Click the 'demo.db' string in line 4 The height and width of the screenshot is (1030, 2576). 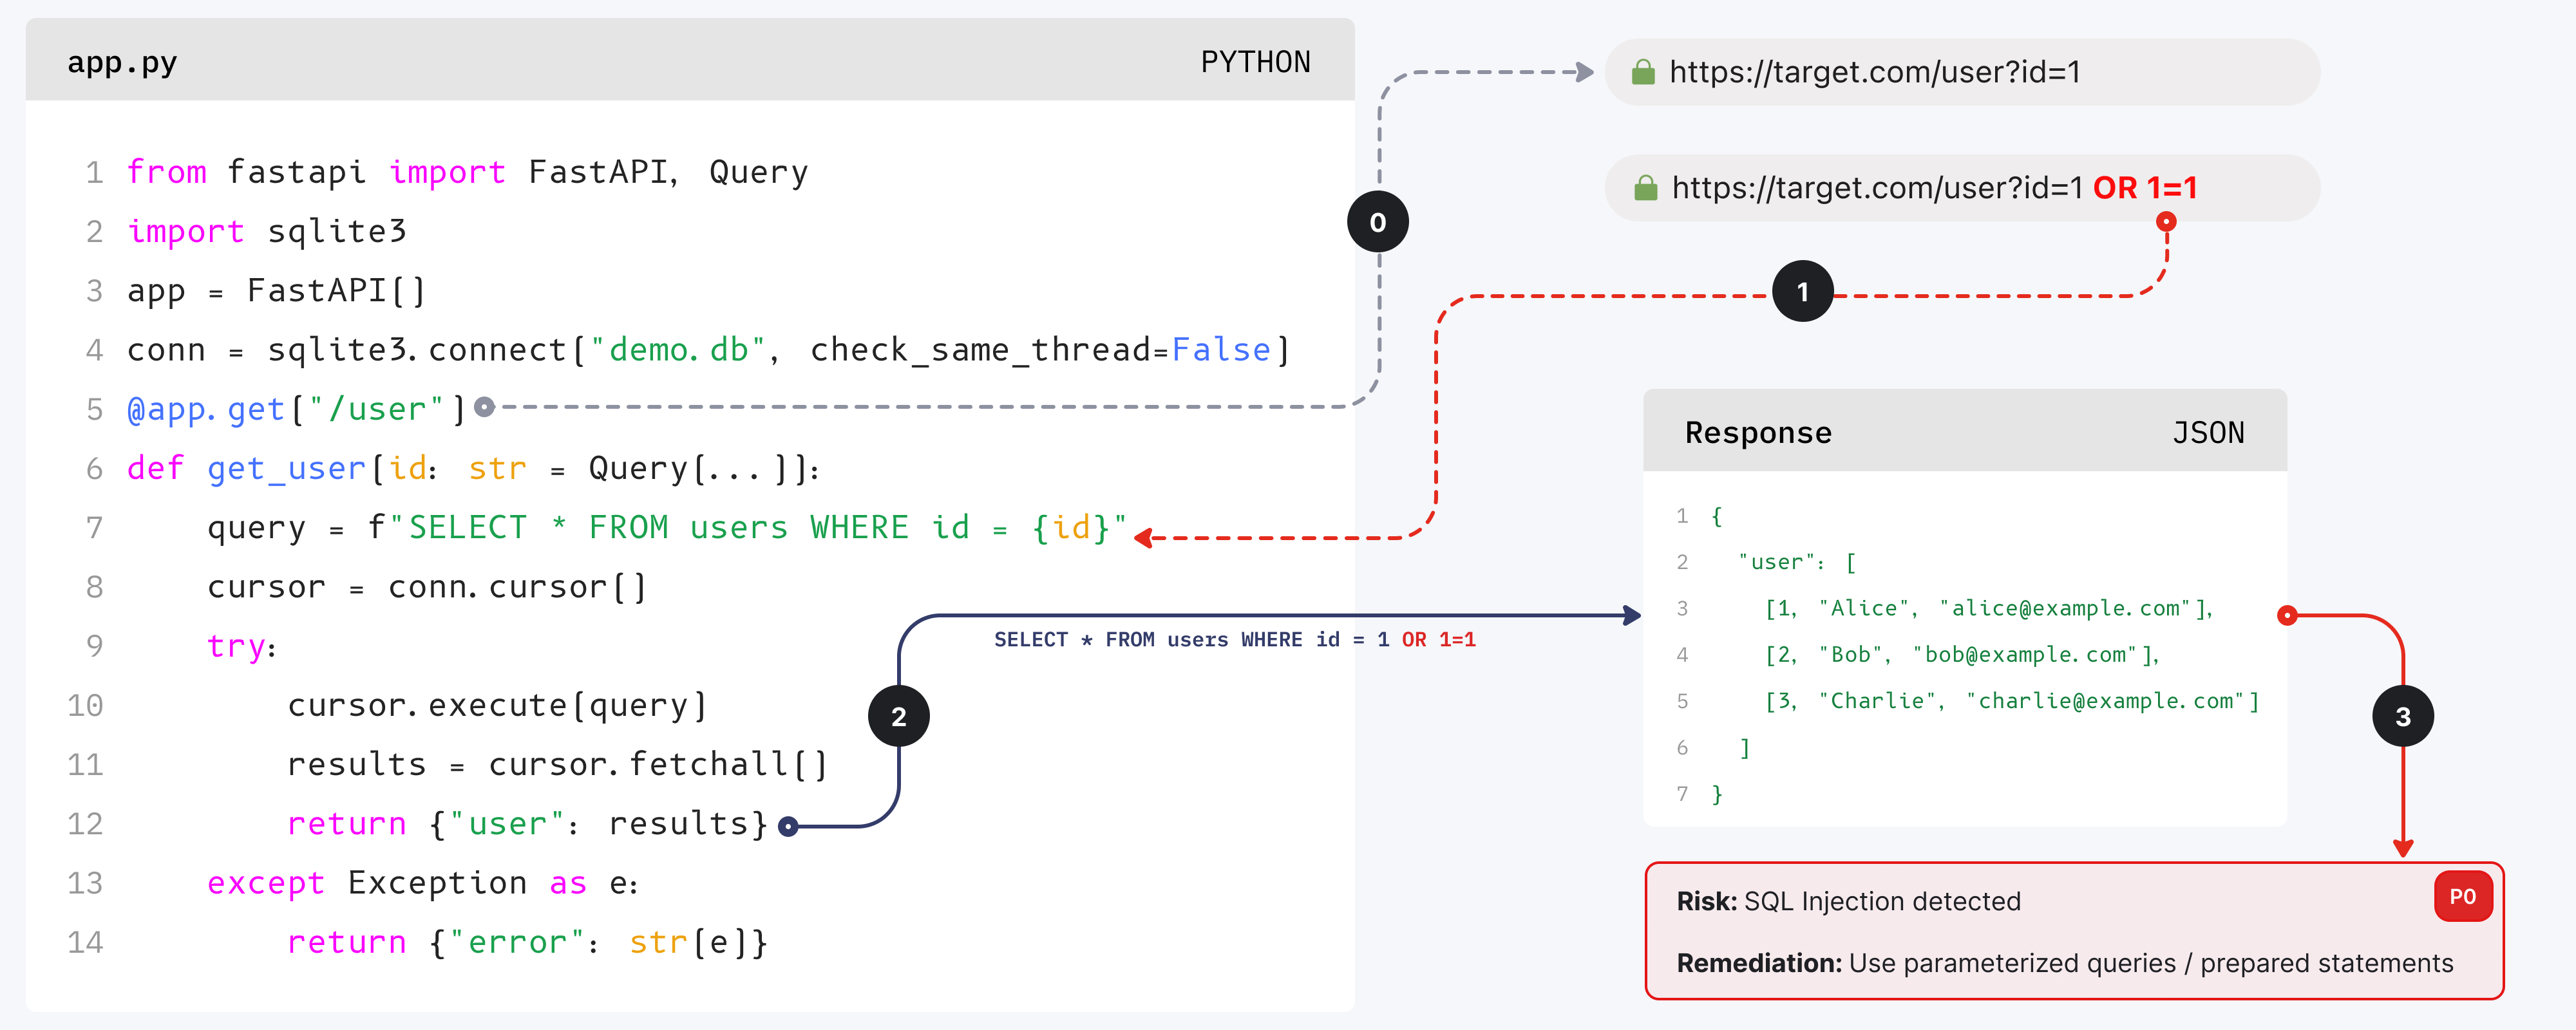point(678,350)
